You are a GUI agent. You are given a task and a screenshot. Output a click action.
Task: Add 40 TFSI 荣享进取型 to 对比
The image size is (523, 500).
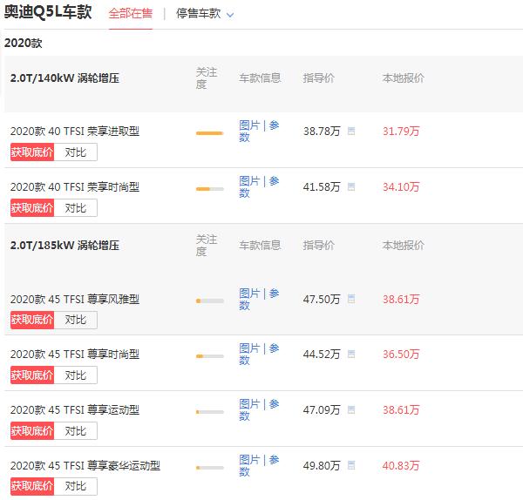(76, 152)
